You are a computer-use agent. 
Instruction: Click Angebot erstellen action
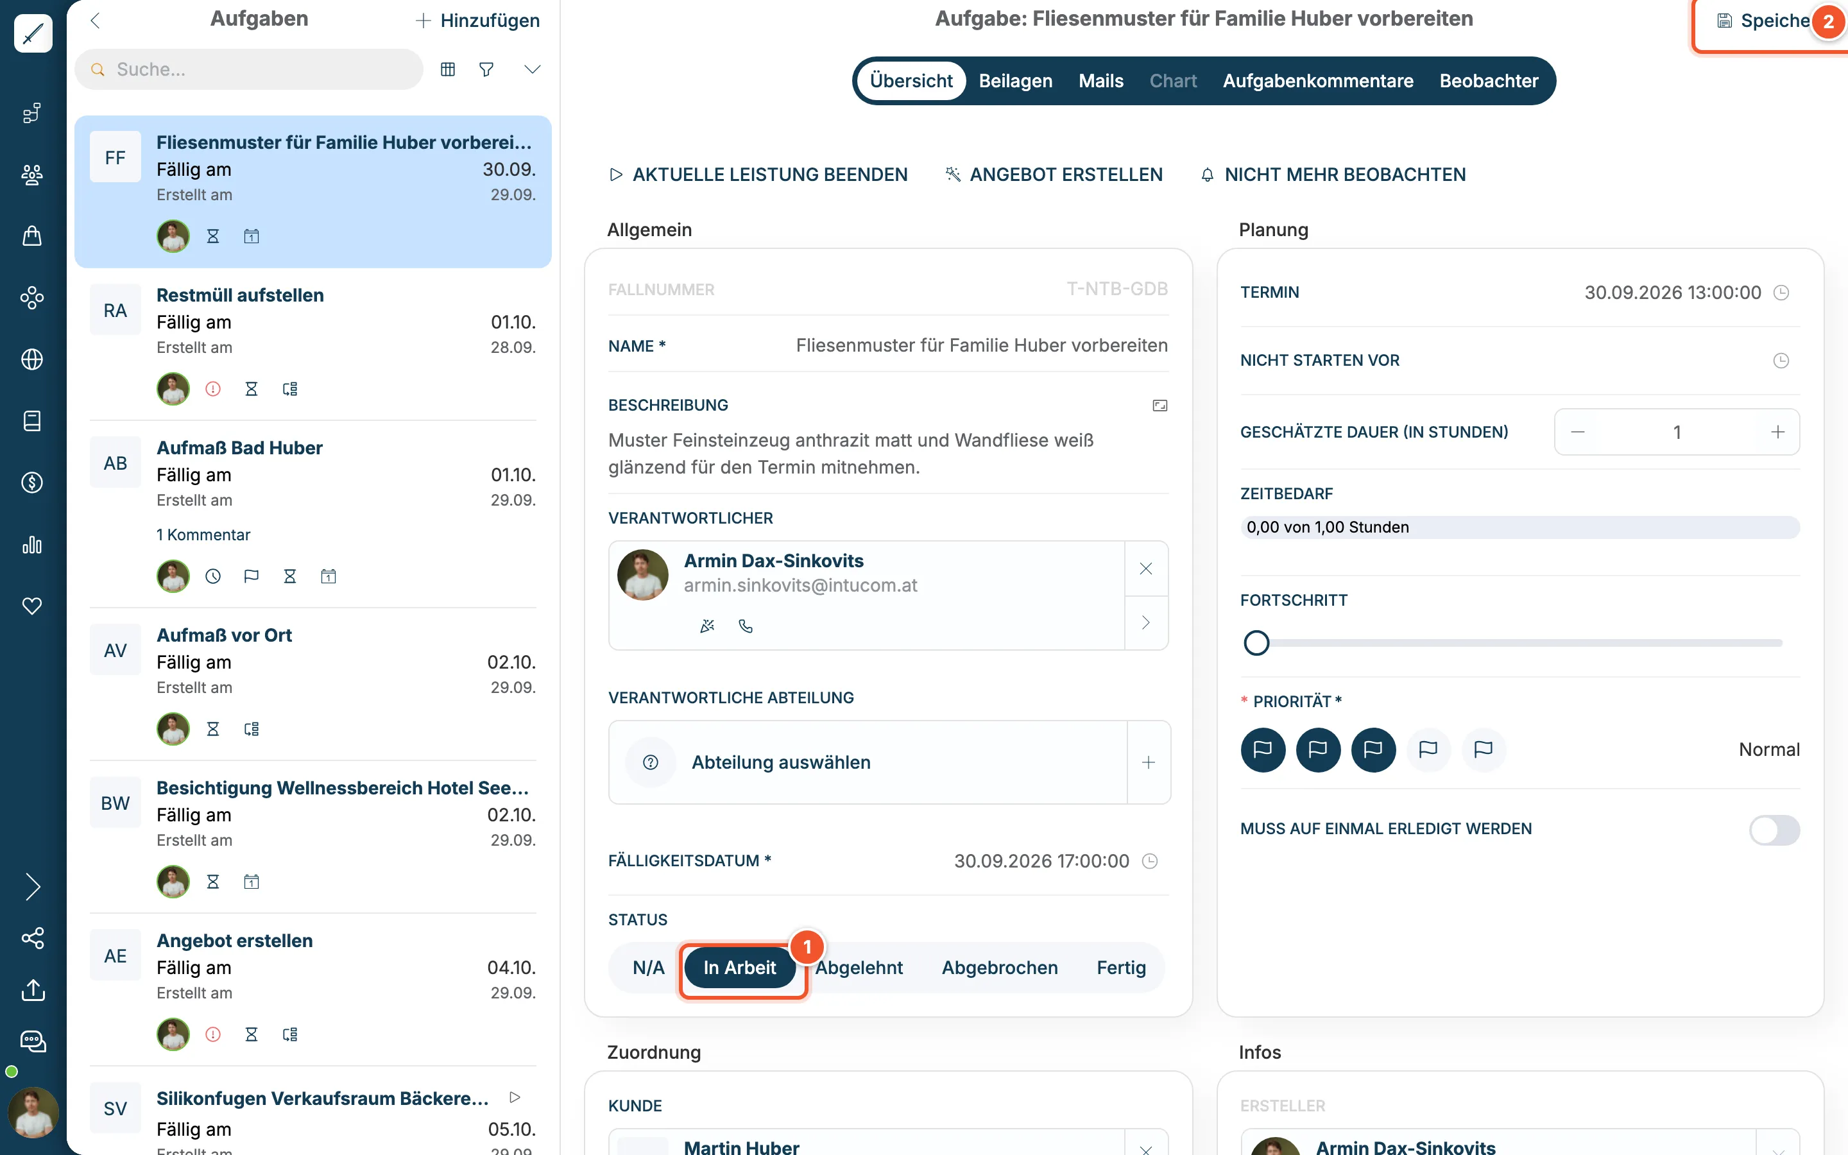[x=1054, y=175]
